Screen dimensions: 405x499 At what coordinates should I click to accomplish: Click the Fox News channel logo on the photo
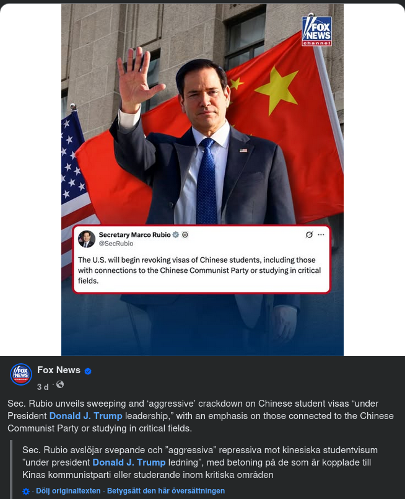tap(316, 31)
